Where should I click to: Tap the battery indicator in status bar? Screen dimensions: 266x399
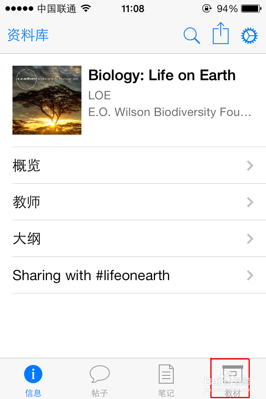point(251,8)
